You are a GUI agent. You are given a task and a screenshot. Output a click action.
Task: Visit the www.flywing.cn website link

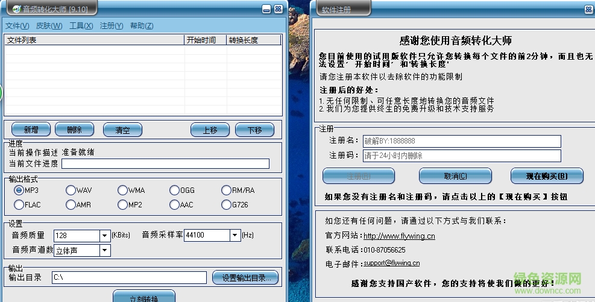pos(399,236)
